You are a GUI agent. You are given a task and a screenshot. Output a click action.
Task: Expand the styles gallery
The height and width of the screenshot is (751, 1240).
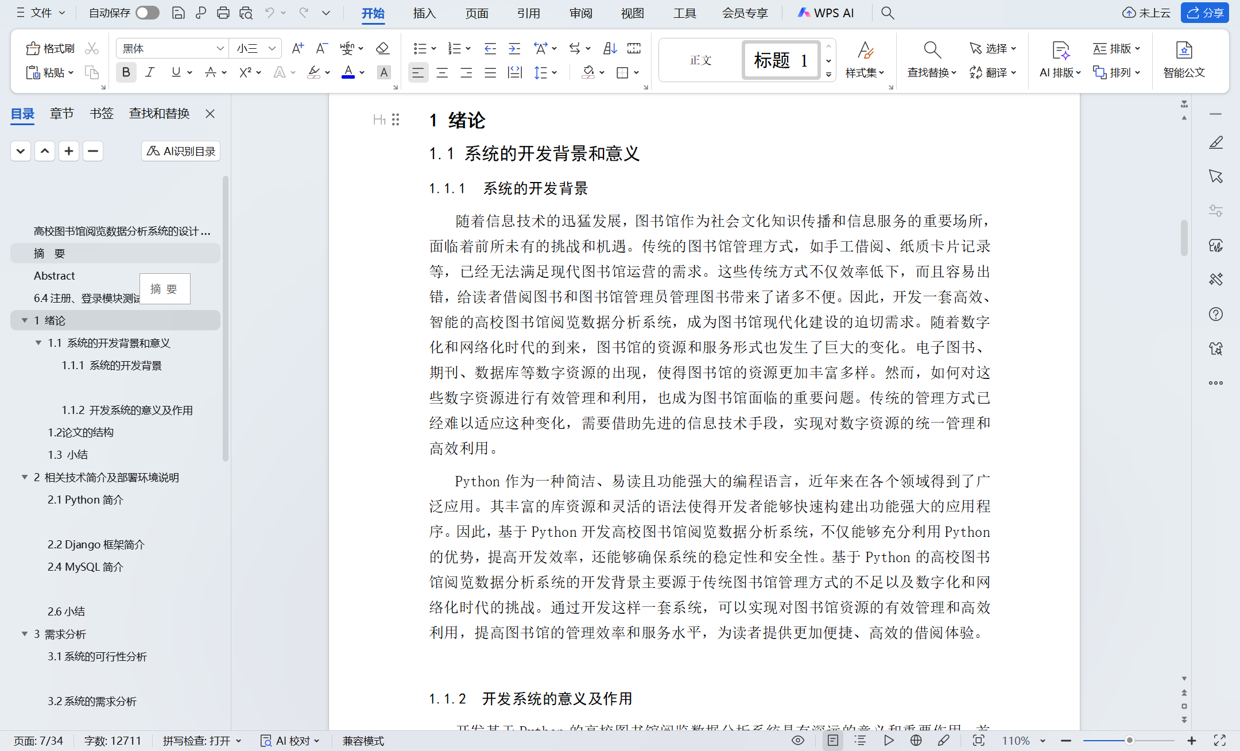828,74
